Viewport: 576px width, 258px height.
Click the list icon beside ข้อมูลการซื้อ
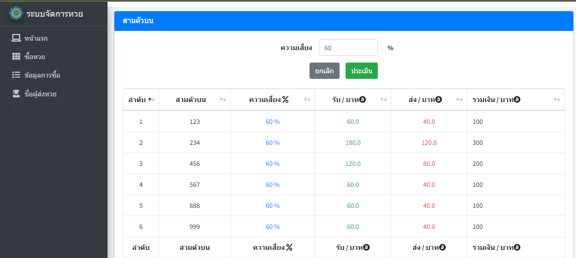tap(16, 75)
